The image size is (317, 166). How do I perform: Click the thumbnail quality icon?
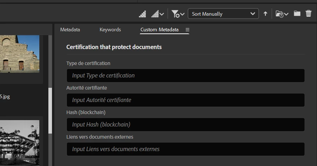tap(142, 14)
